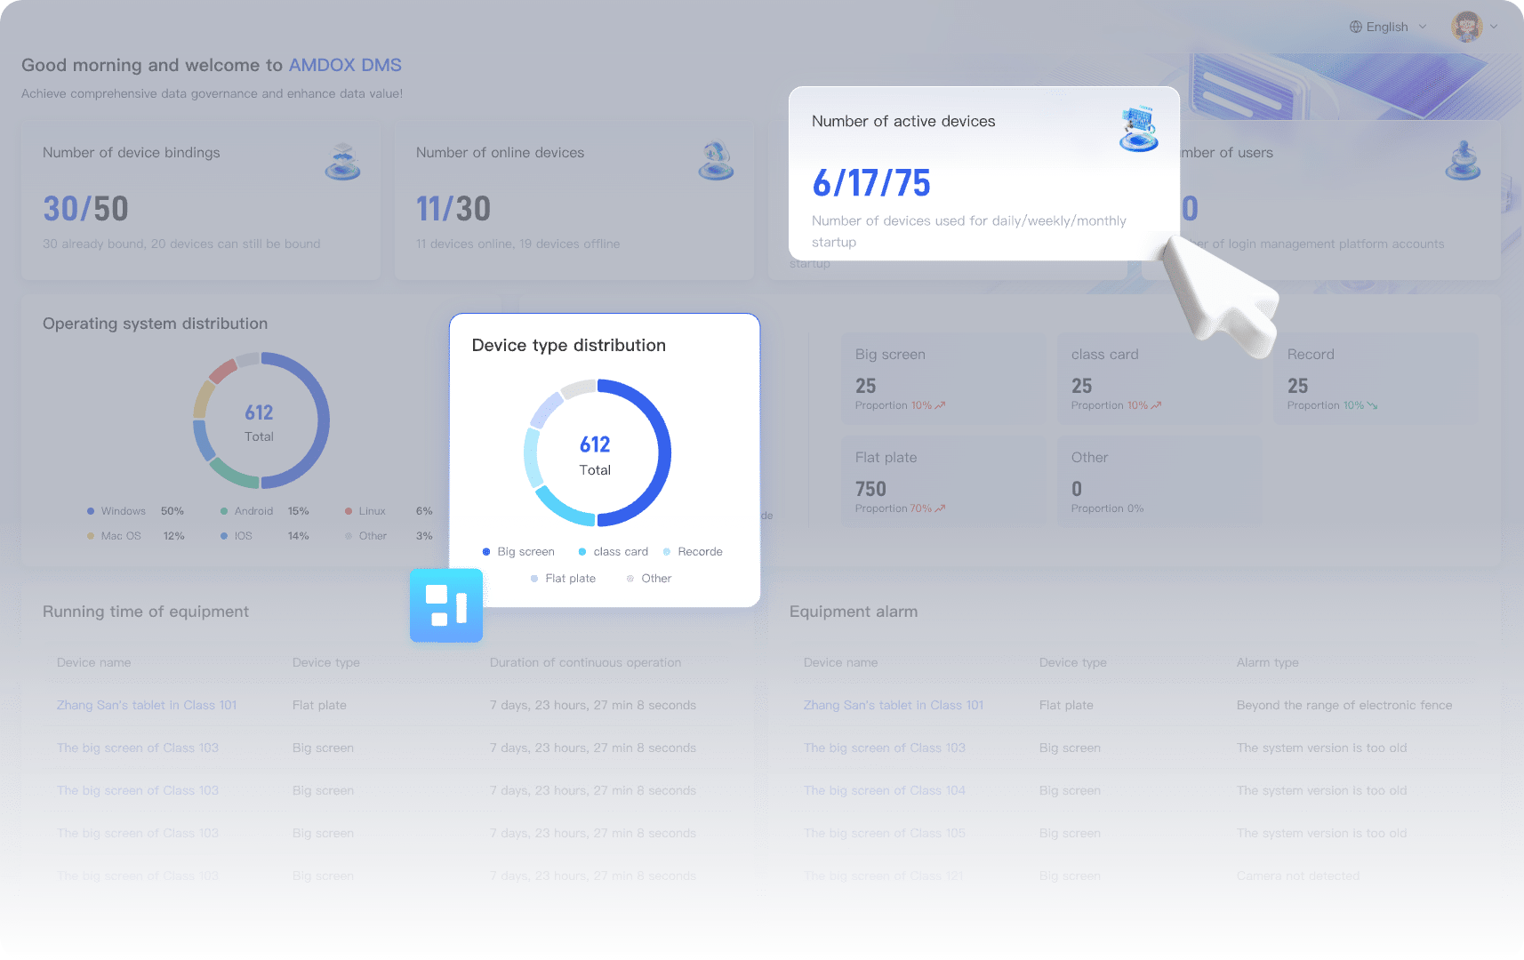This screenshot has height=960, width=1524.
Task: Toggle the Flat plate legend in Device type distribution
Action: pyautogui.click(x=563, y=578)
